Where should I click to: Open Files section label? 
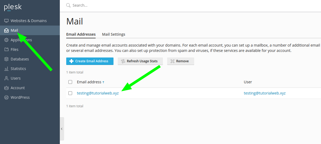[14, 50]
